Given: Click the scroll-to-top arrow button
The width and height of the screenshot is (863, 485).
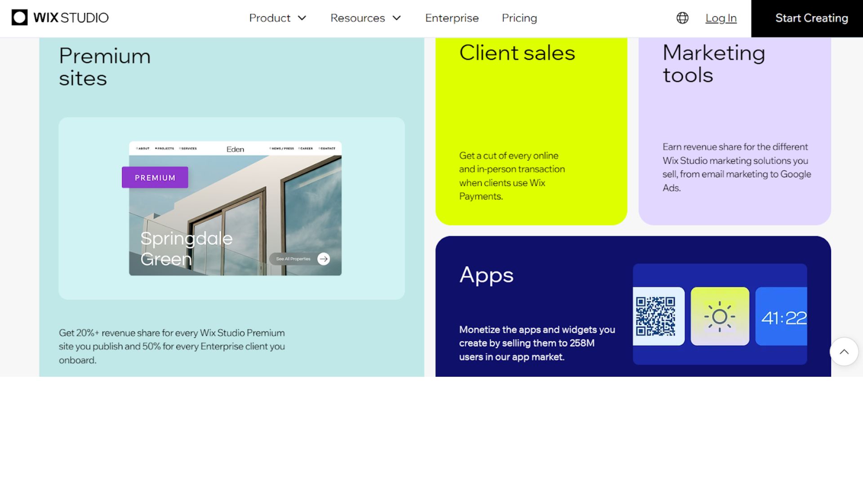Looking at the screenshot, I should (x=844, y=352).
